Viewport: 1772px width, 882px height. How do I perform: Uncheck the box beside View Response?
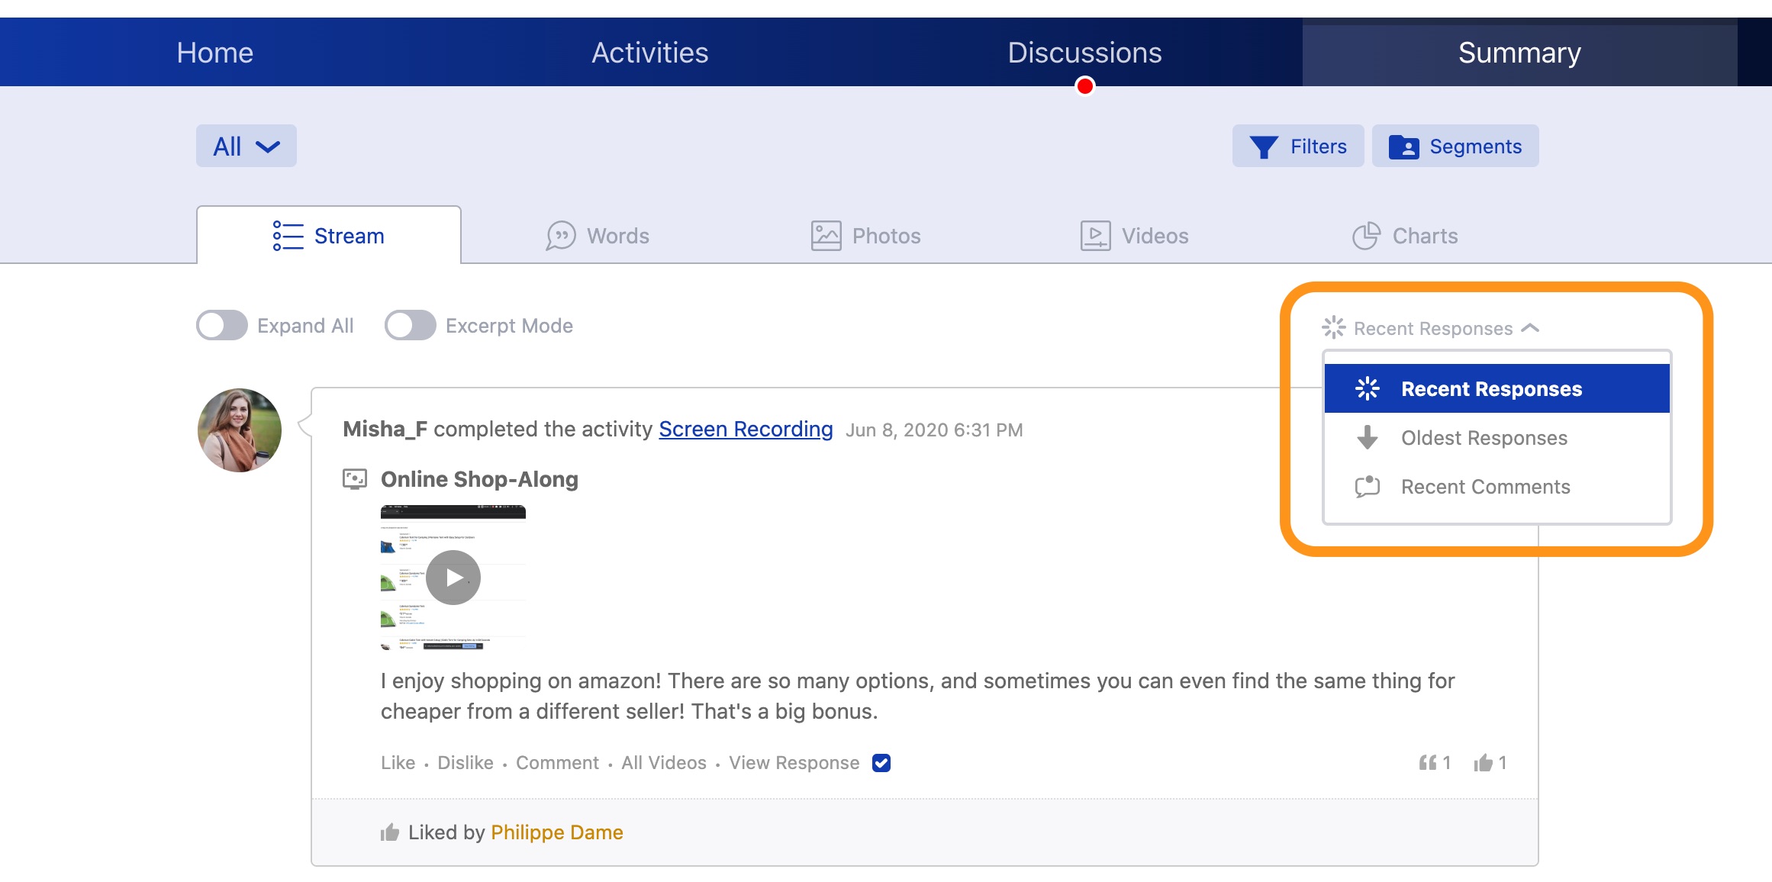click(x=881, y=763)
